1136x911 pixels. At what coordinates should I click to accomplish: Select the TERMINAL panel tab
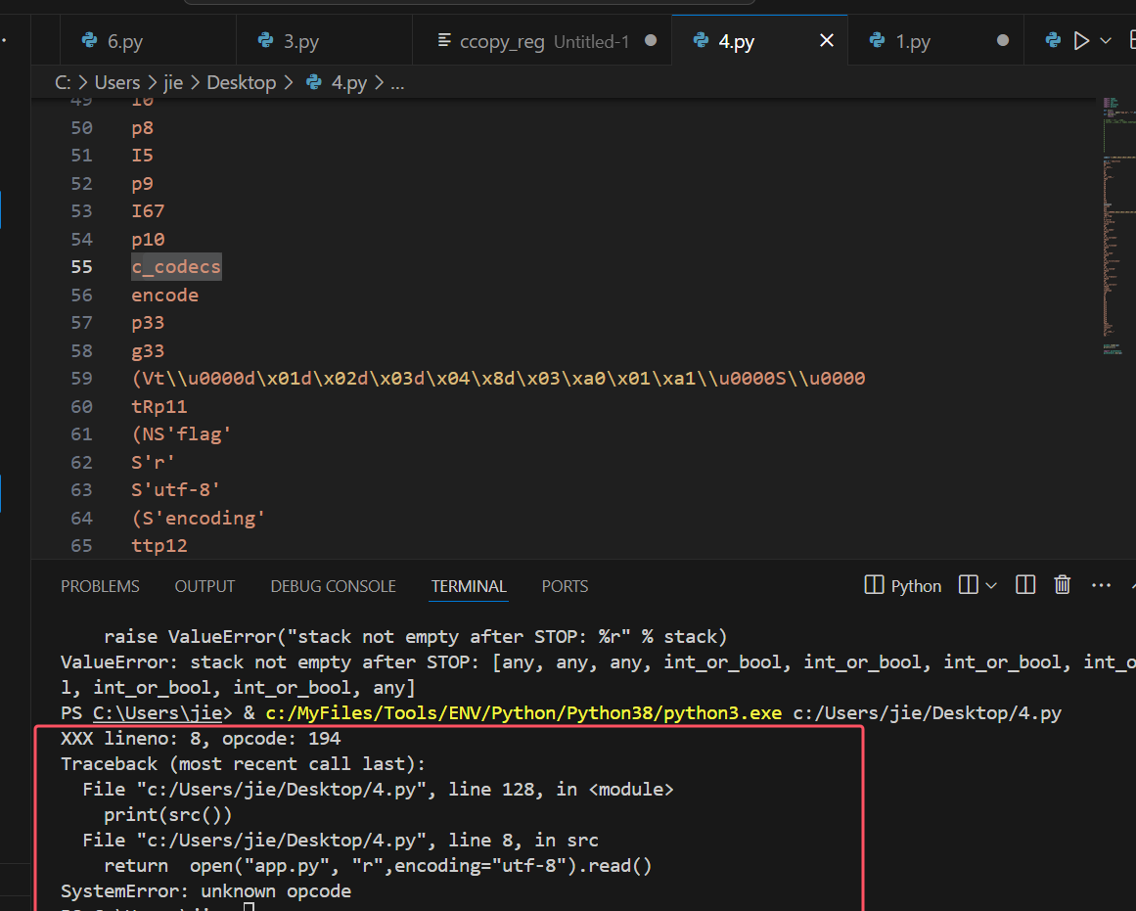tap(469, 586)
